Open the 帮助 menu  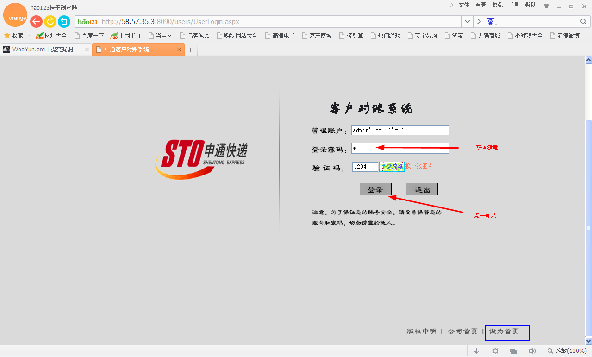(530, 5)
